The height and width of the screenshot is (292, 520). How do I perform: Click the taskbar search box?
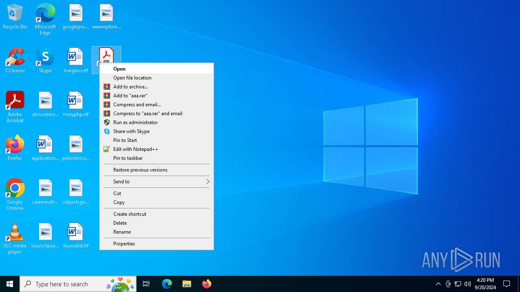point(78,284)
